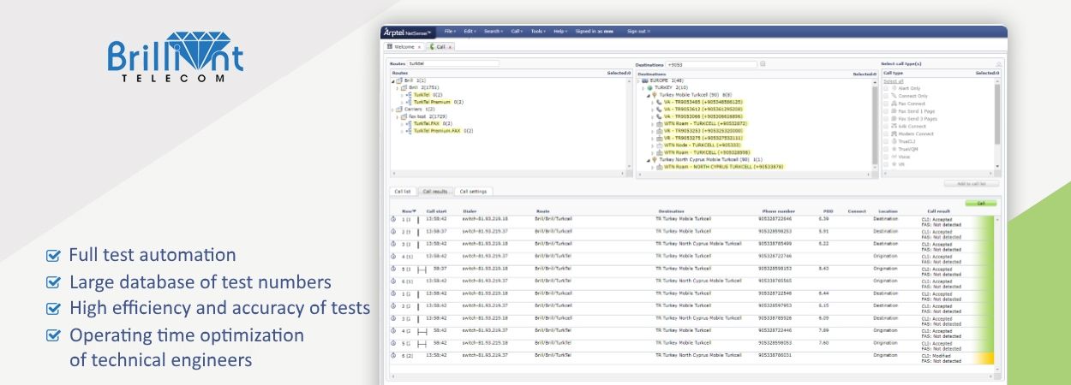Click the green Call button
This screenshot has width=1071, height=385.
[x=981, y=204]
